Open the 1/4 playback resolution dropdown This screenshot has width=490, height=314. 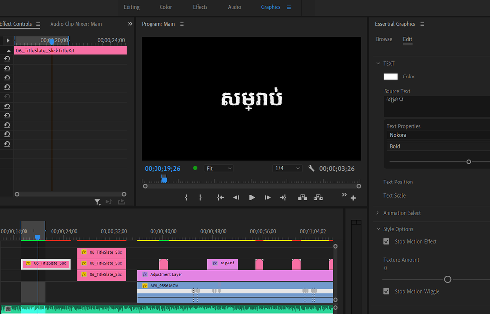[x=287, y=168]
